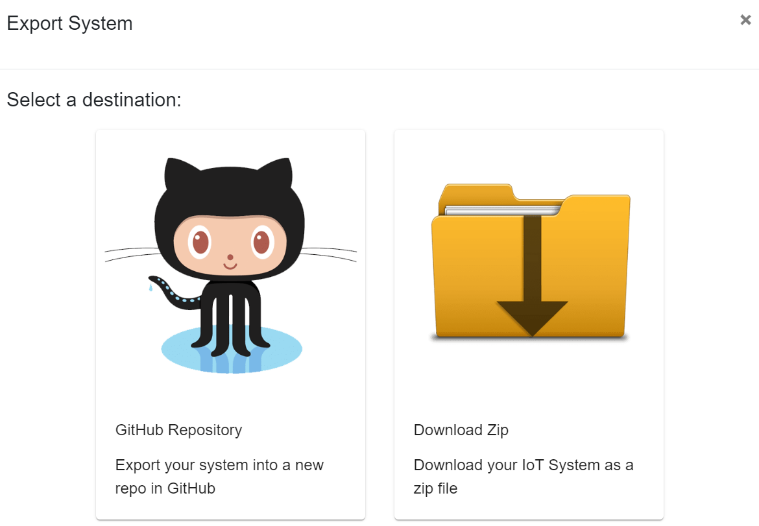Choose the "Download Zip" title
Screen dimensions: 759x526
coord(461,430)
